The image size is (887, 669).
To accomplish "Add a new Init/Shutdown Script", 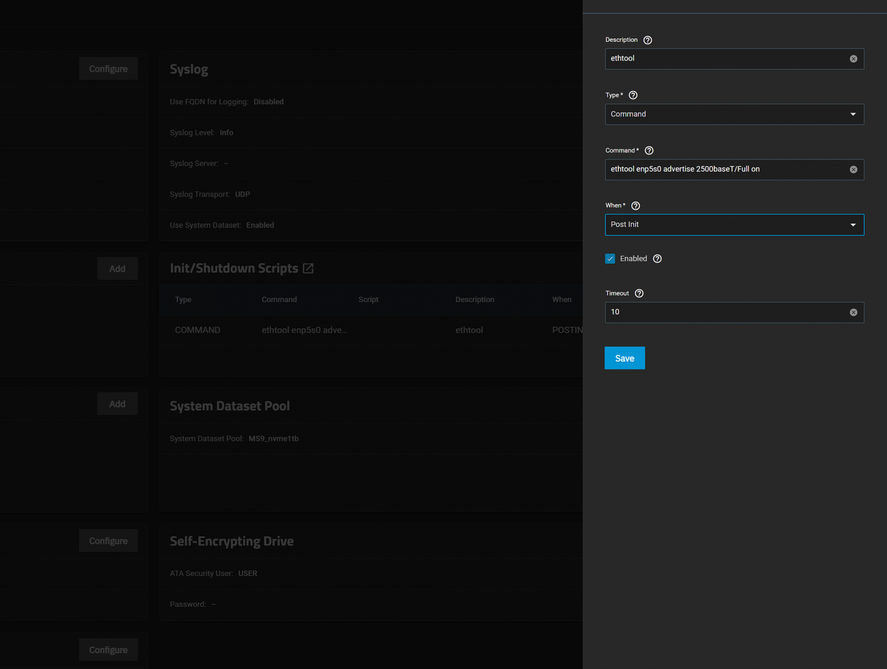I will point(117,269).
